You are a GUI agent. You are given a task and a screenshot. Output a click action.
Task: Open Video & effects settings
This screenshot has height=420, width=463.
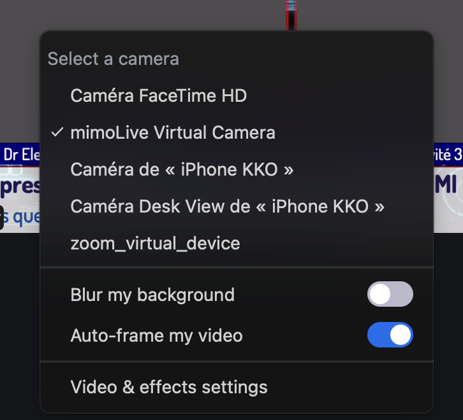tap(169, 387)
